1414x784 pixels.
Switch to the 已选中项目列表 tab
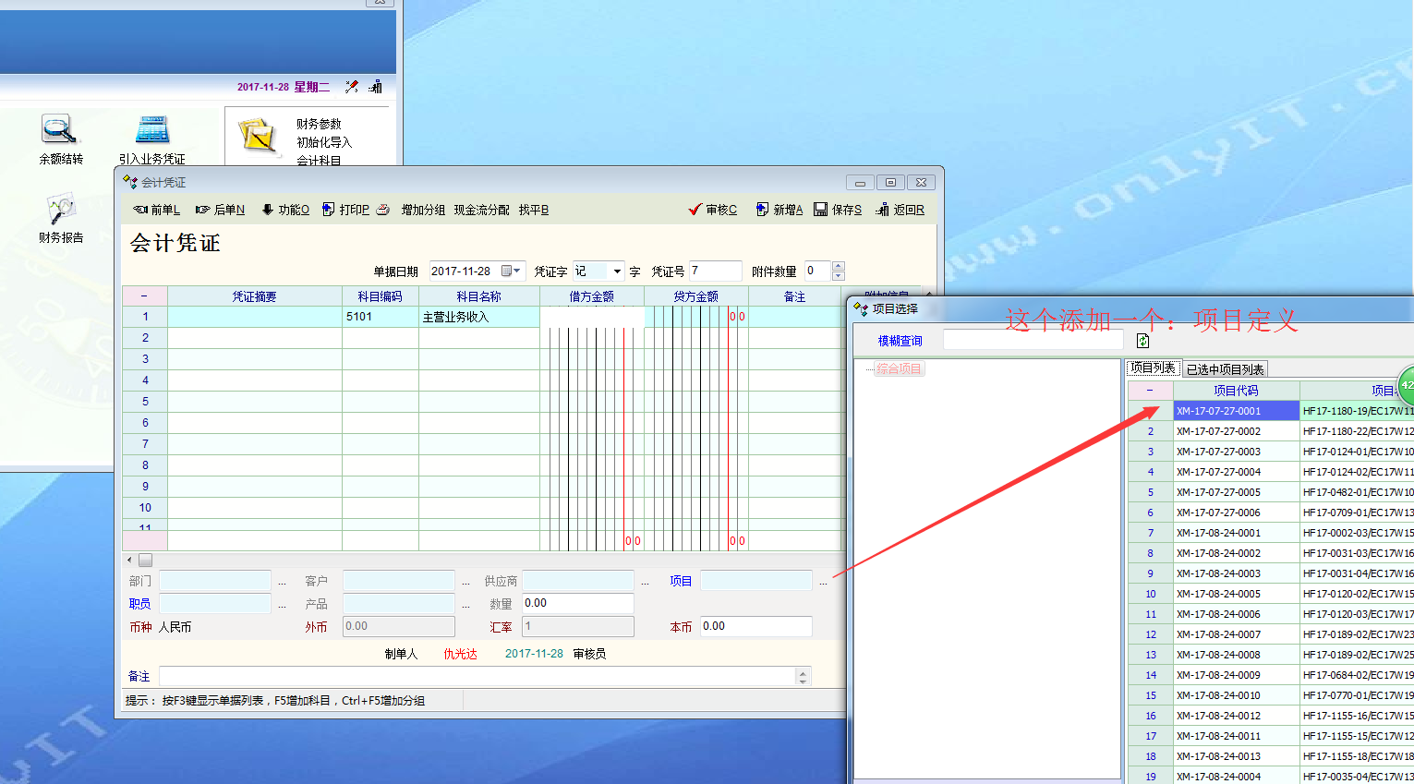point(1225,369)
